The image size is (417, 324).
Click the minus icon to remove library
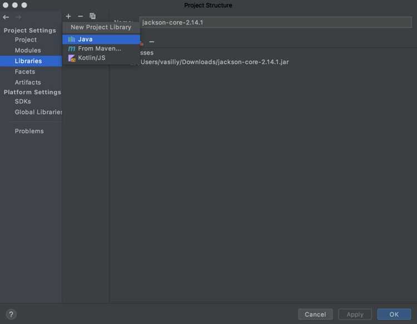tap(80, 16)
